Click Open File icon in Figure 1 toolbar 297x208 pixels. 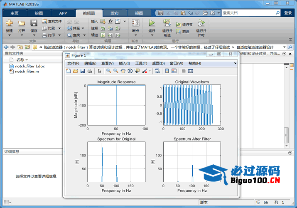click(x=75, y=71)
